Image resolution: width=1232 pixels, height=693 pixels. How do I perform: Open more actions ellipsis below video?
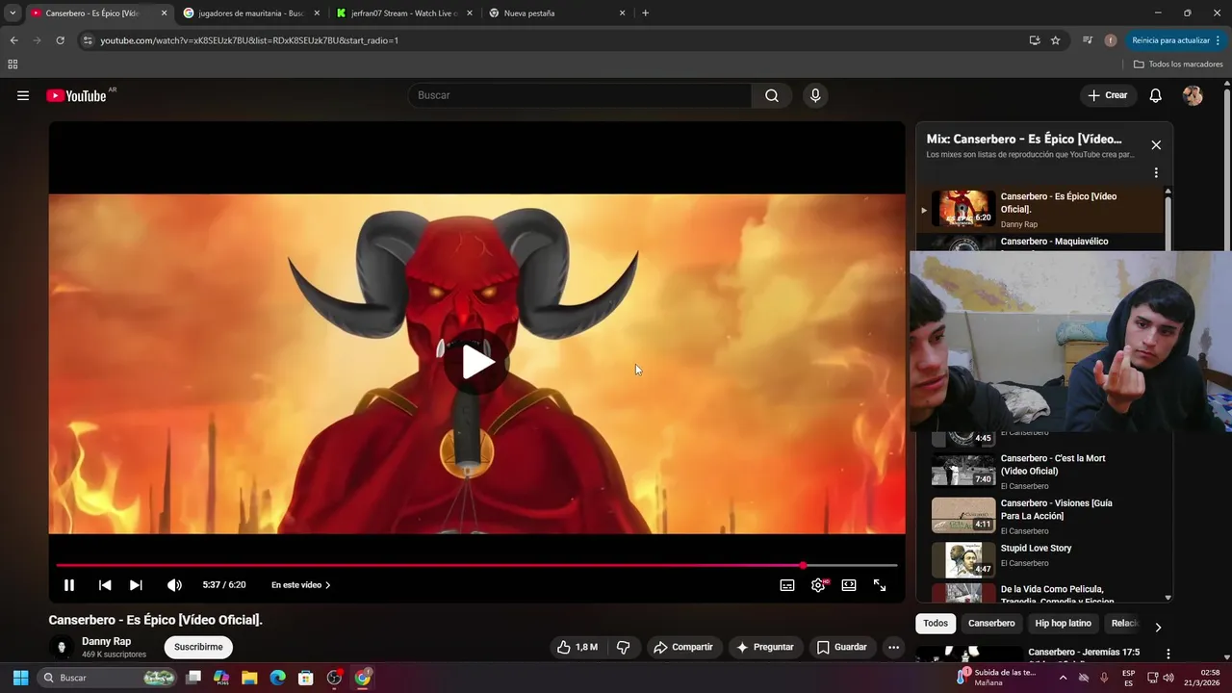tap(893, 647)
